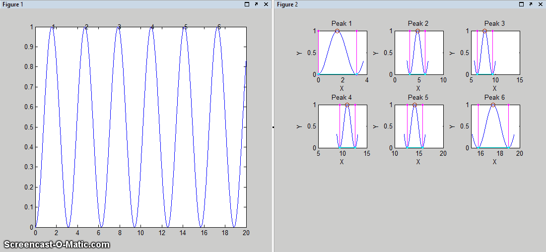546x252 pixels.
Task: Maximize the Figure 2 panel
Action: (x=521, y=4)
